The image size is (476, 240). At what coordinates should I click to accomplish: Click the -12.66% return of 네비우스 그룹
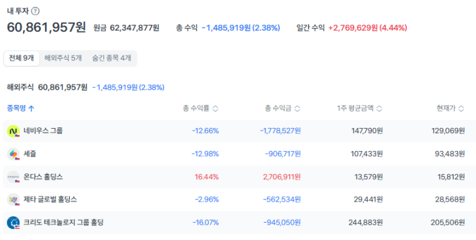tap(205, 131)
